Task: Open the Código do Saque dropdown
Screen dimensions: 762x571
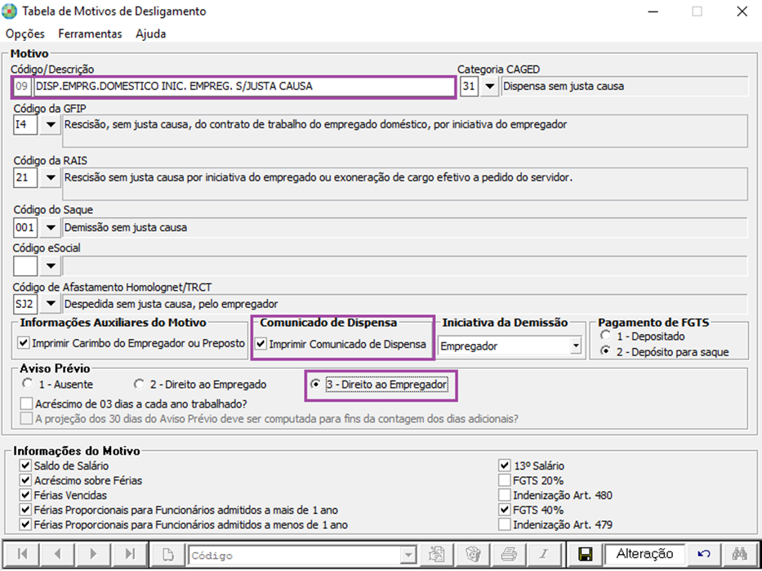Action: [50, 227]
